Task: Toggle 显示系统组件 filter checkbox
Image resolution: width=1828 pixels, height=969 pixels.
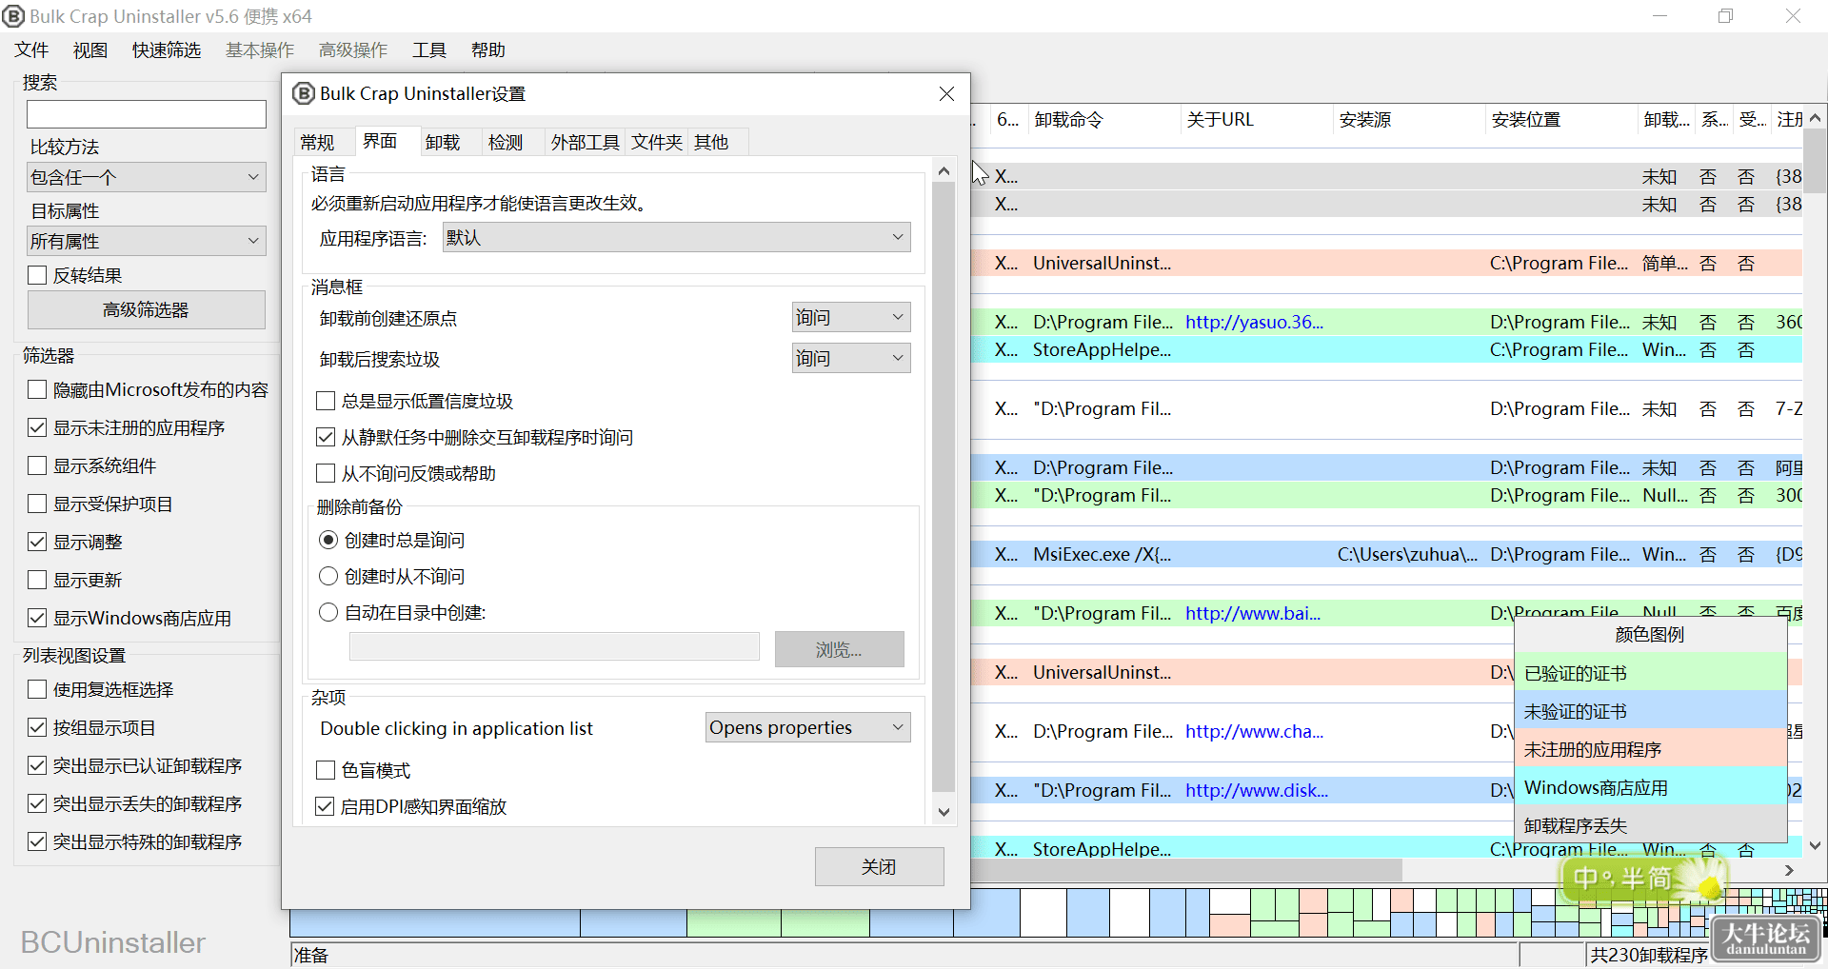Action: point(37,465)
